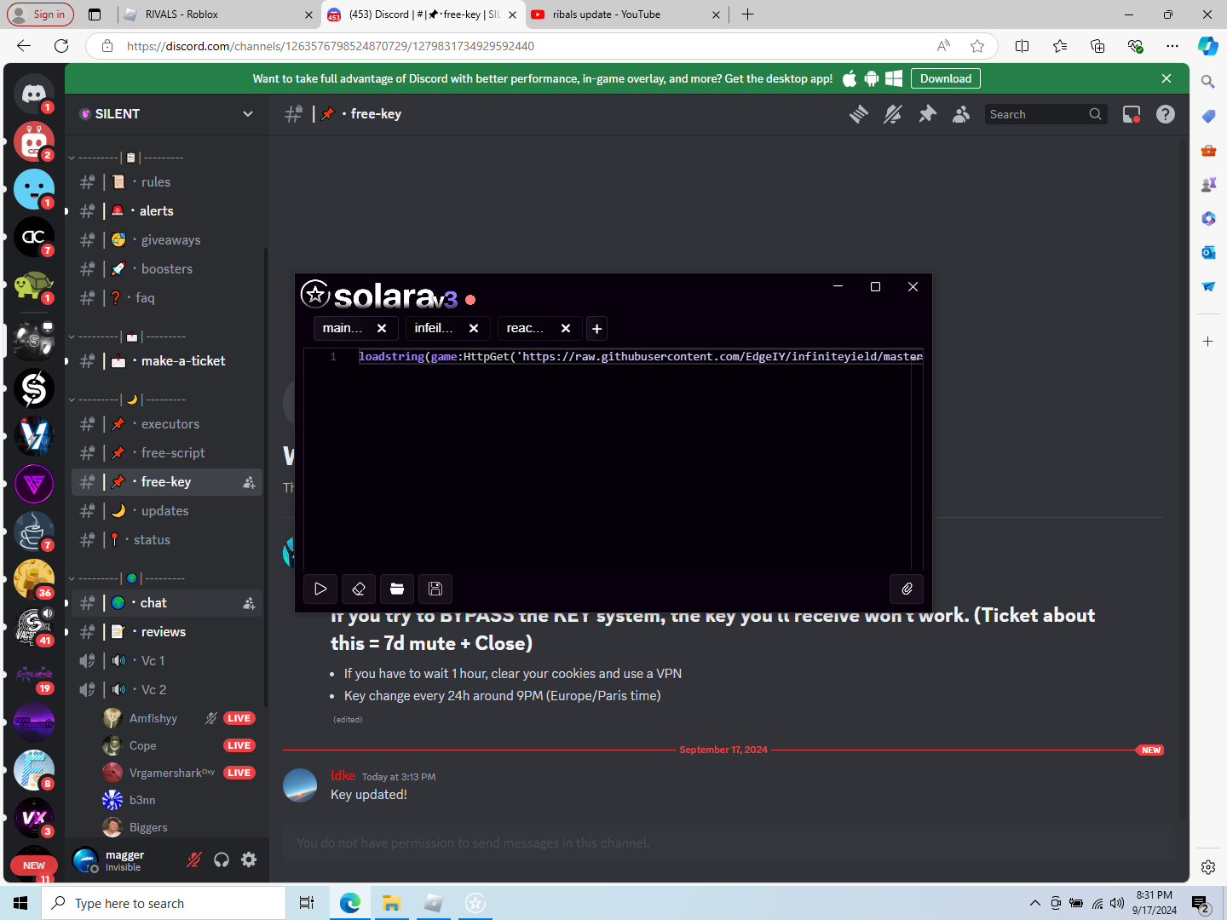The height and width of the screenshot is (920, 1227).
Task: Open the status channel
Action: point(167,540)
